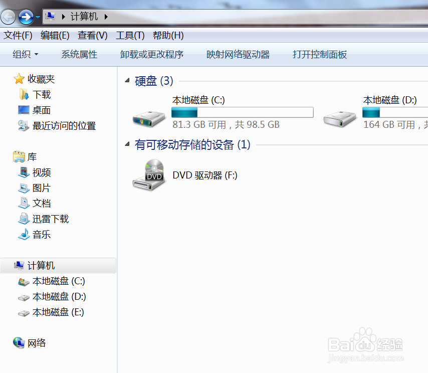The width and height of the screenshot is (428, 373).
Task: Click the sidebar 本地磁盘 (E:) drive icon
Action: 24,313
